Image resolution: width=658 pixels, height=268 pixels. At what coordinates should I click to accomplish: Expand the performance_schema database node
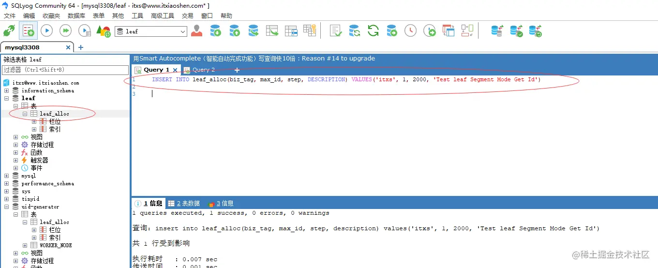[x=7, y=183]
